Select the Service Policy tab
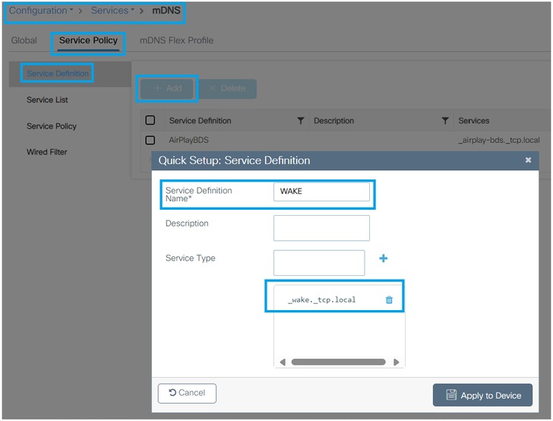This screenshot has height=421, width=553. [x=88, y=40]
